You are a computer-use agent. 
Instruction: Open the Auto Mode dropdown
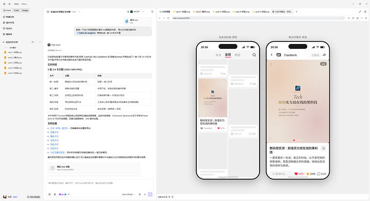point(129,195)
